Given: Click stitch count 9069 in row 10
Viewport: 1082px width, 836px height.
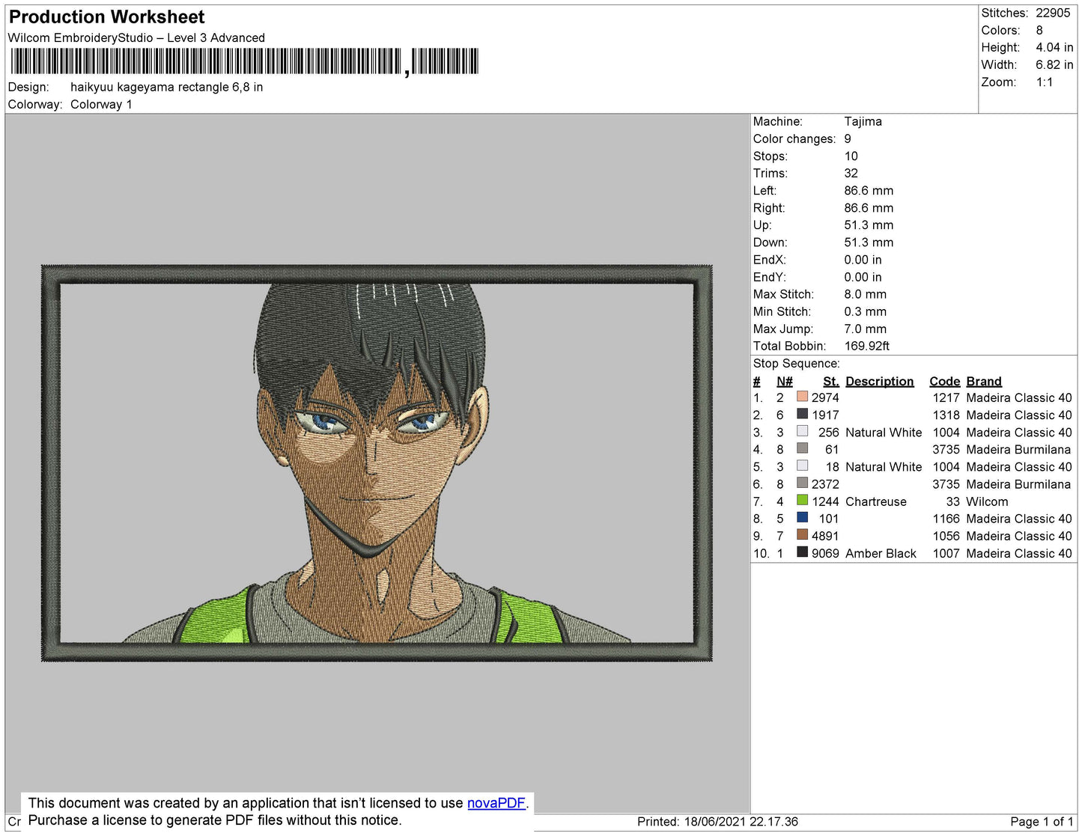Looking at the screenshot, I should coord(825,553).
